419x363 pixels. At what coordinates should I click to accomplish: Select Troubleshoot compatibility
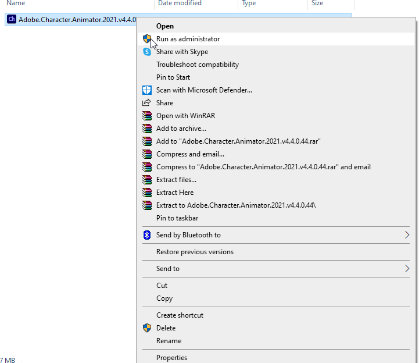point(197,65)
